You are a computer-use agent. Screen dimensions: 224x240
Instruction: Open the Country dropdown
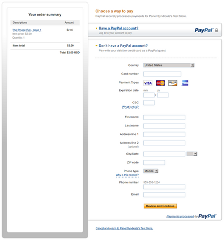coord(169,65)
